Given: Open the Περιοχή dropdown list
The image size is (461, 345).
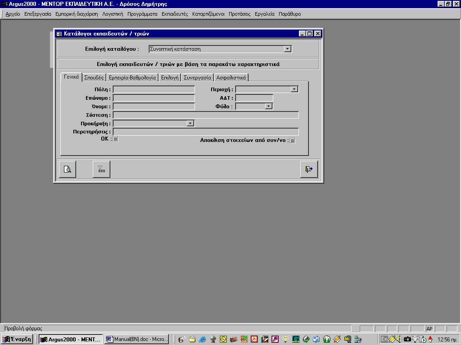Looking at the screenshot, I should pos(294,89).
